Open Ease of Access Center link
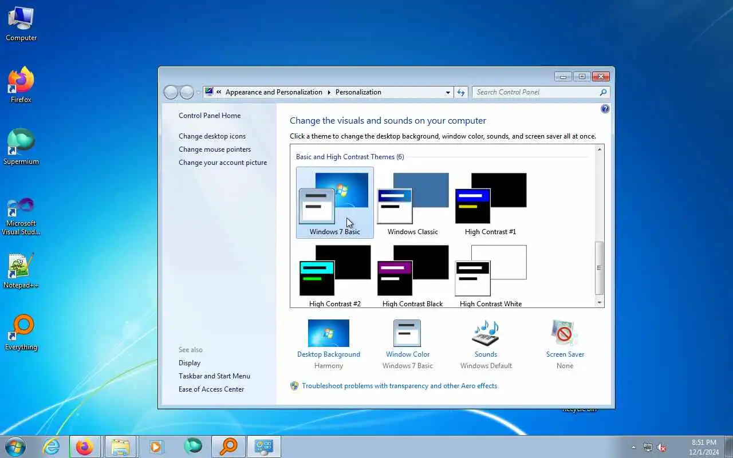This screenshot has width=733, height=458. (x=211, y=389)
